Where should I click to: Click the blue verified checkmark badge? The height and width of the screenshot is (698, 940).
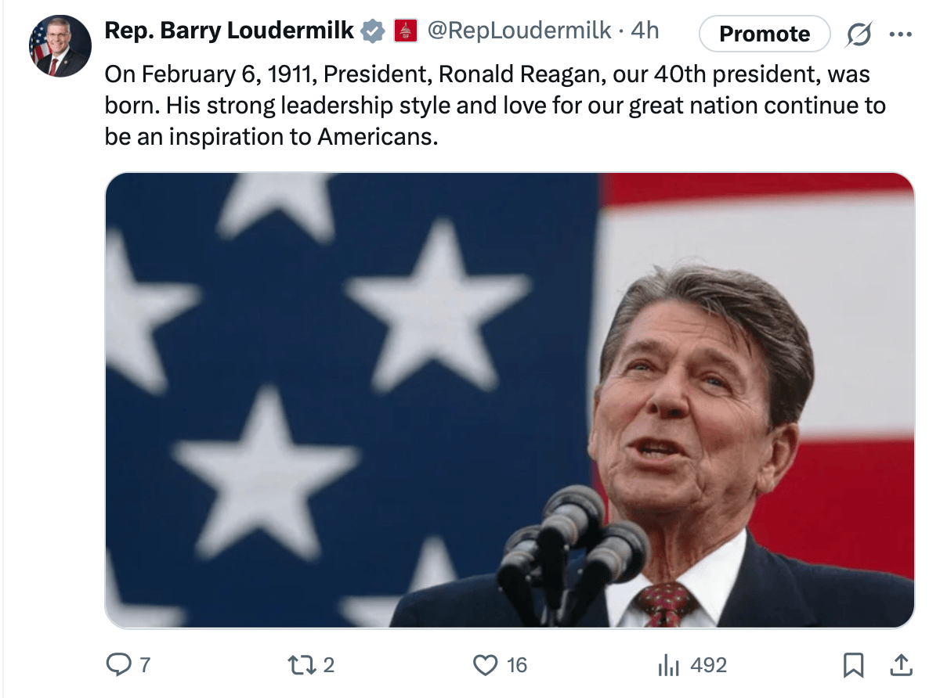[372, 31]
